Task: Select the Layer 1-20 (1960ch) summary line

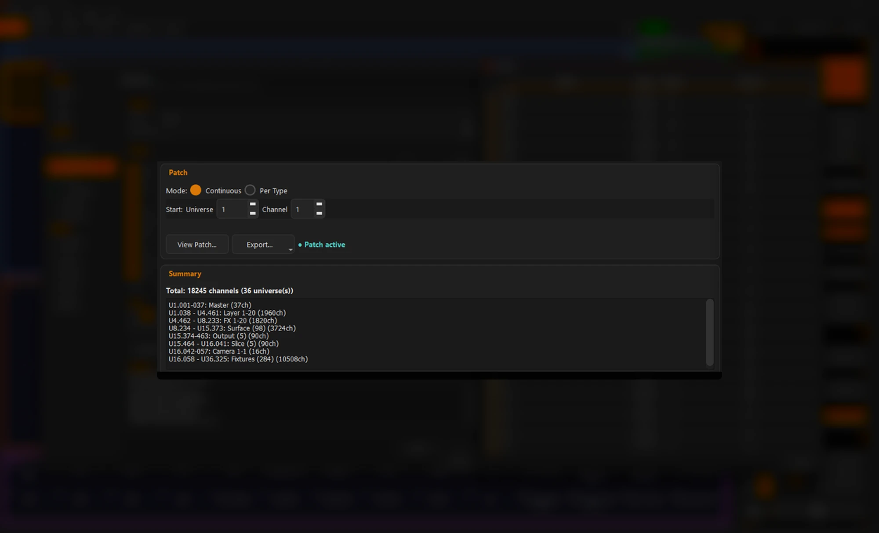Action: coord(227,313)
